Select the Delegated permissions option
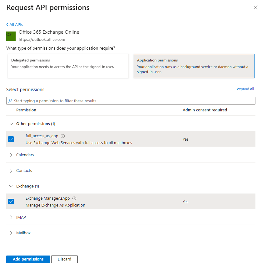 click(x=68, y=66)
